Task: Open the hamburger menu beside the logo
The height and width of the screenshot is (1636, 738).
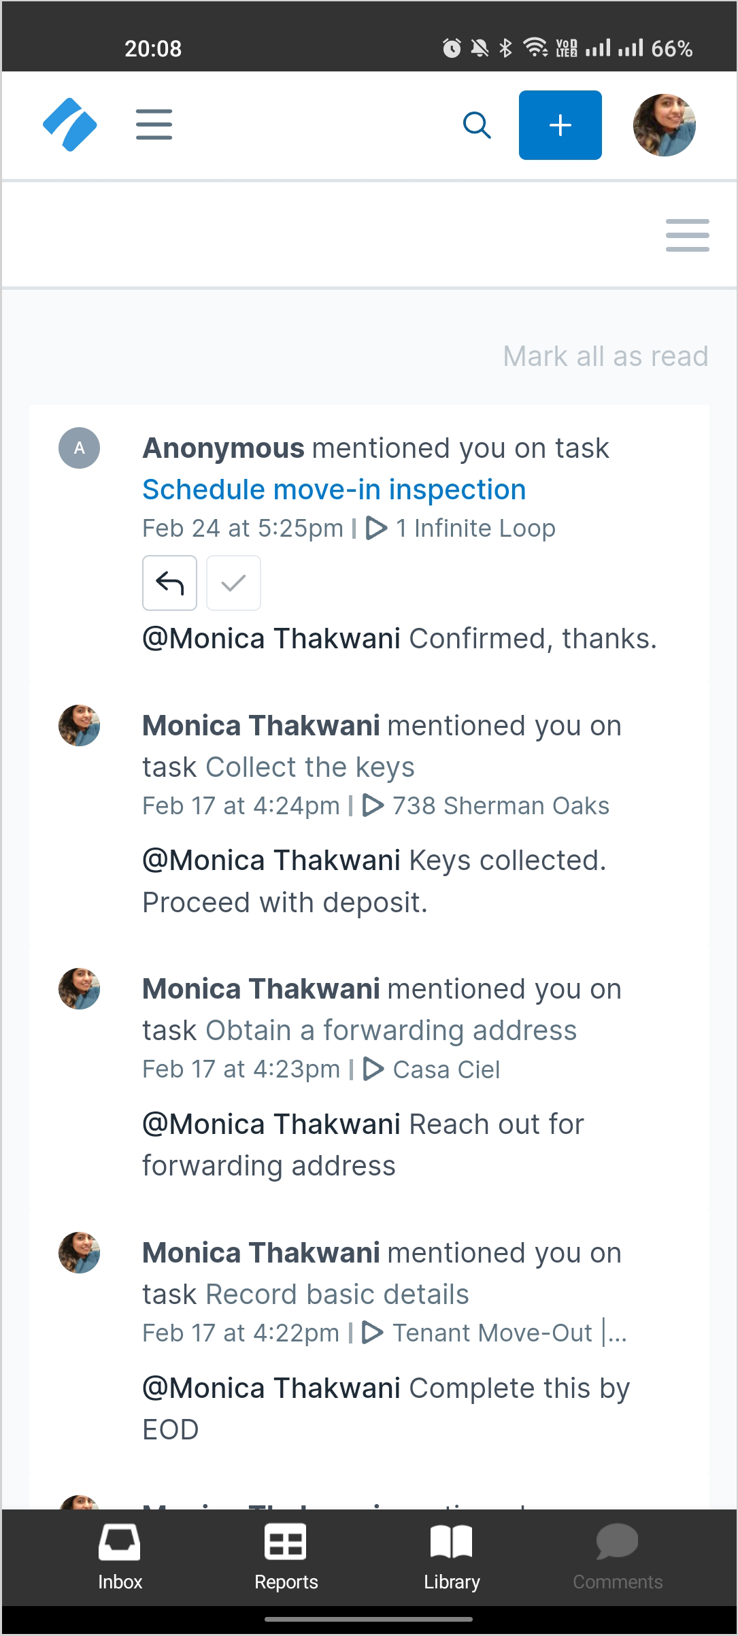Action: [x=154, y=124]
